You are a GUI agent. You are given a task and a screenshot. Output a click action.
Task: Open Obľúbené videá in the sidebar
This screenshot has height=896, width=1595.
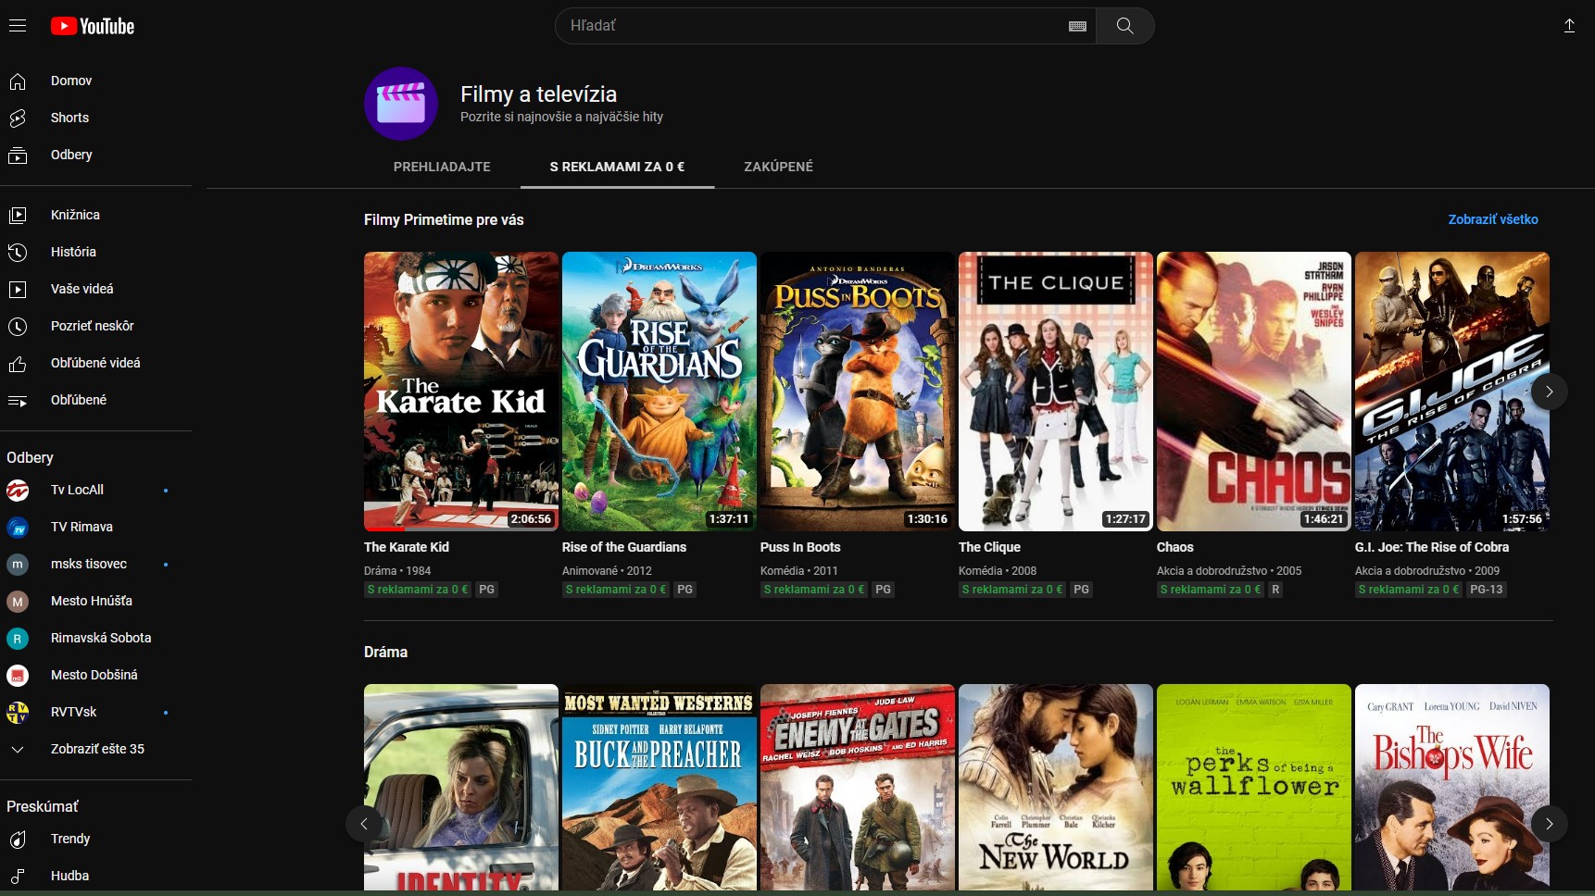tap(95, 363)
